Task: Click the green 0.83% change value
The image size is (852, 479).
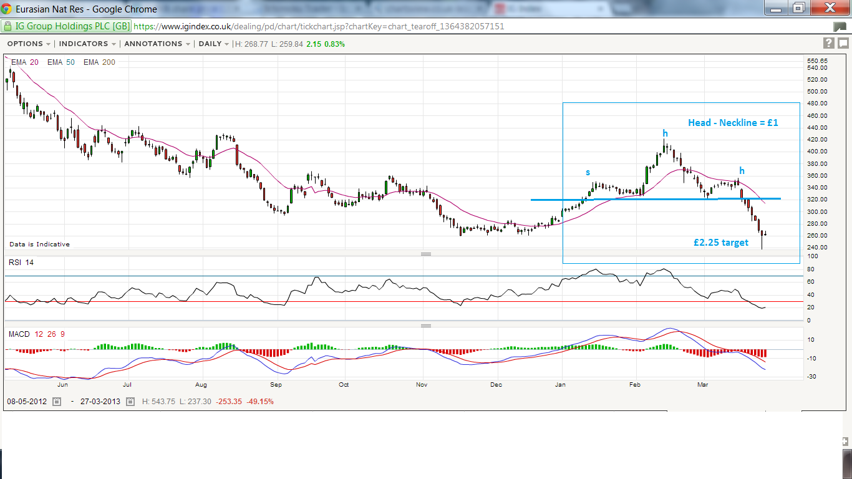Action: (334, 44)
